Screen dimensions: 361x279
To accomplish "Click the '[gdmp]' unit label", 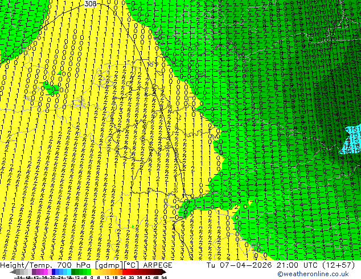I will click(x=108, y=265).
